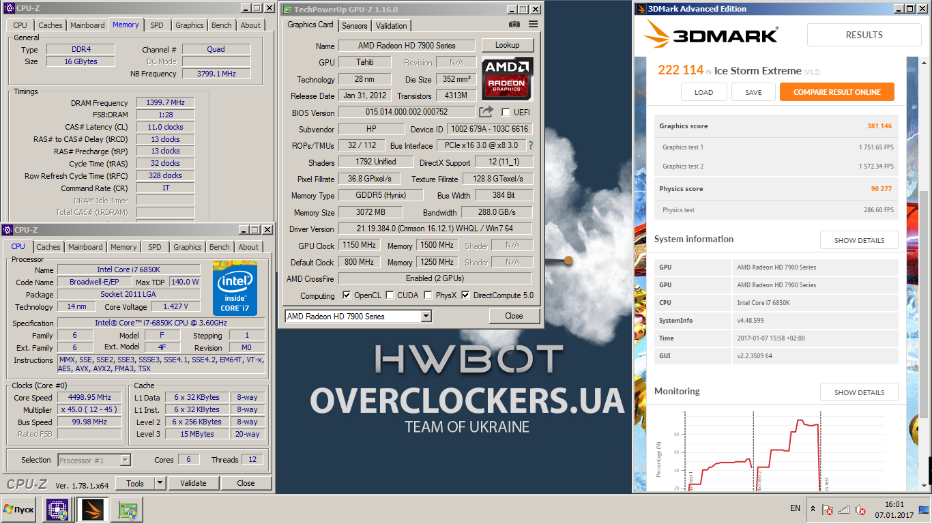The image size is (932, 524).
Task: Open the SPD tab in Memory CPU-Z window
Action: pos(157,25)
